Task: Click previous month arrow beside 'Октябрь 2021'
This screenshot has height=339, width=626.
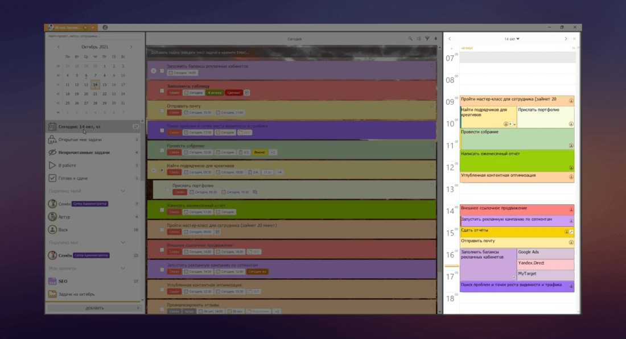Action: click(x=58, y=47)
